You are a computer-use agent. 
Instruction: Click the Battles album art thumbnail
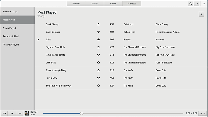coord(27,113)
